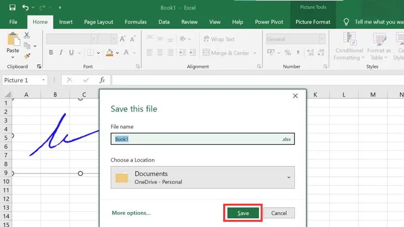The height and width of the screenshot is (227, 404).
Task: Click the Cancel button
Action: click(x=279, y=213)
